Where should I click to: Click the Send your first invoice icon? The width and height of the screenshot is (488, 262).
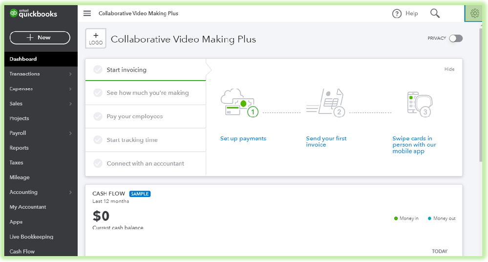325,102
